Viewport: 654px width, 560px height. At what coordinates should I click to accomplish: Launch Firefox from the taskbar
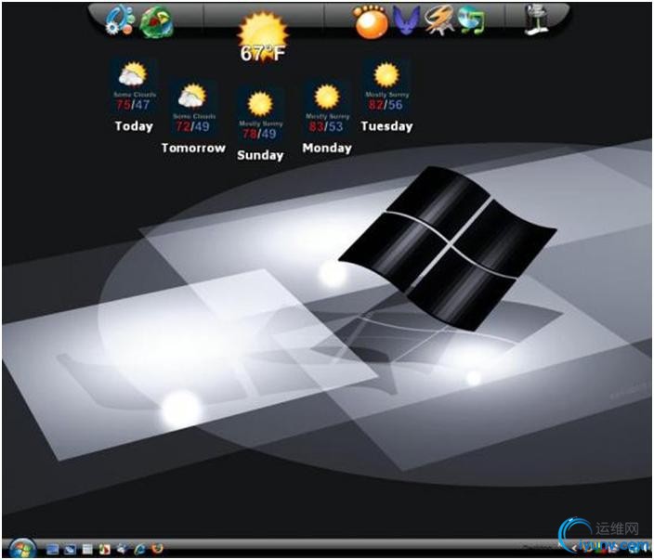click(157, 549)
